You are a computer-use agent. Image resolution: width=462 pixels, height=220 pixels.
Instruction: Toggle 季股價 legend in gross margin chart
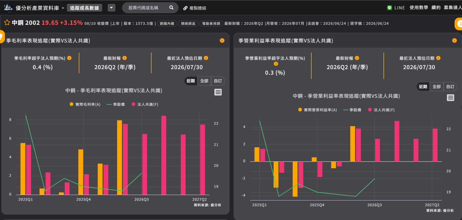click(116, 104)
